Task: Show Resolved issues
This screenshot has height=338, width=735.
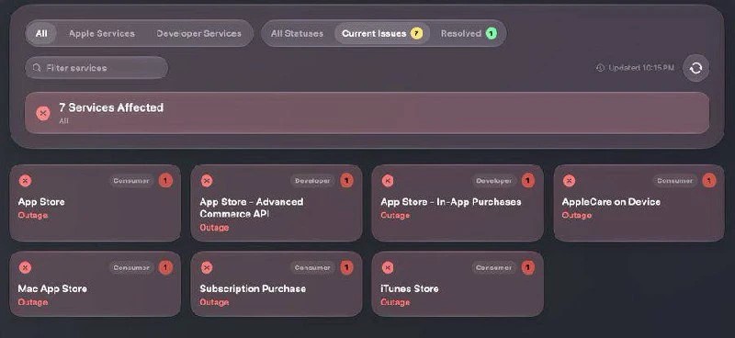Action: click(x=469, y=34)
